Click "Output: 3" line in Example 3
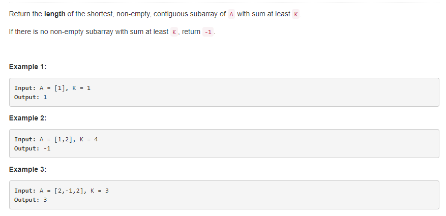The image size is (446, 216). [31, 200]
